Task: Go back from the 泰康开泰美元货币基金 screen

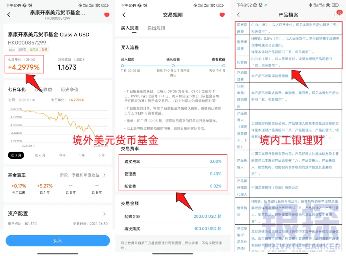Action: [9, 15]
